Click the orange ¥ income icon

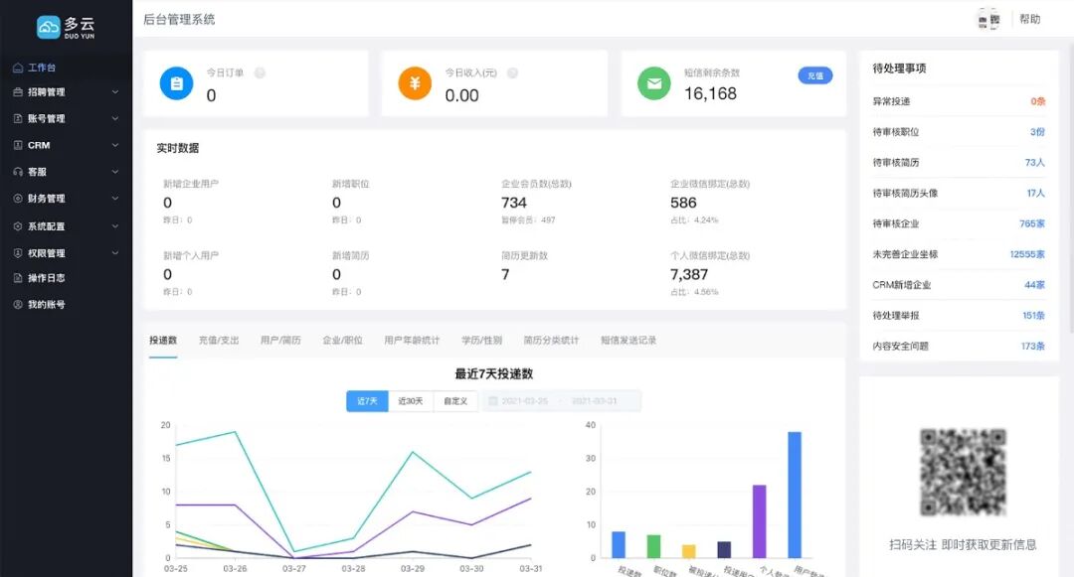coord(415,83)
